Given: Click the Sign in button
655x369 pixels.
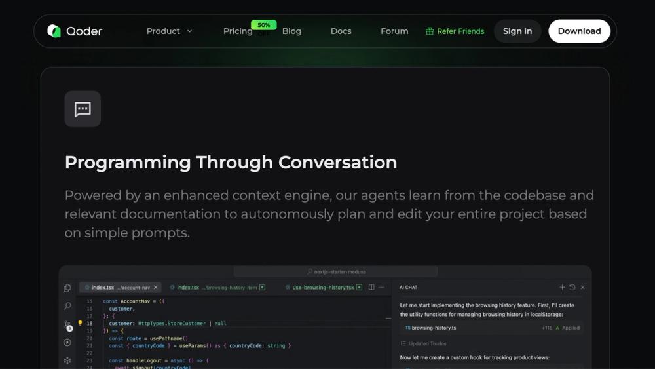Looking at the screenshot, I should click(517, 31).
